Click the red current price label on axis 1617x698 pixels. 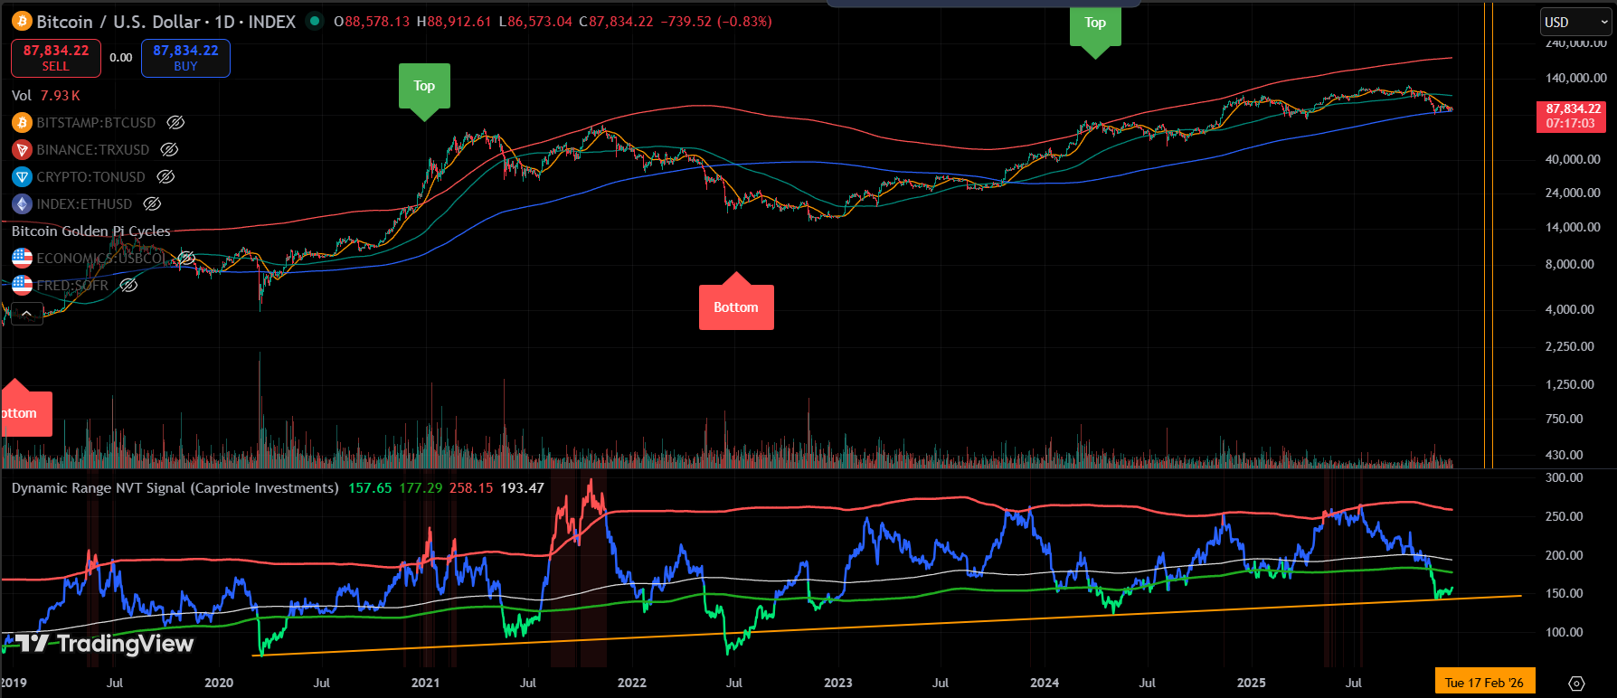1572,116
